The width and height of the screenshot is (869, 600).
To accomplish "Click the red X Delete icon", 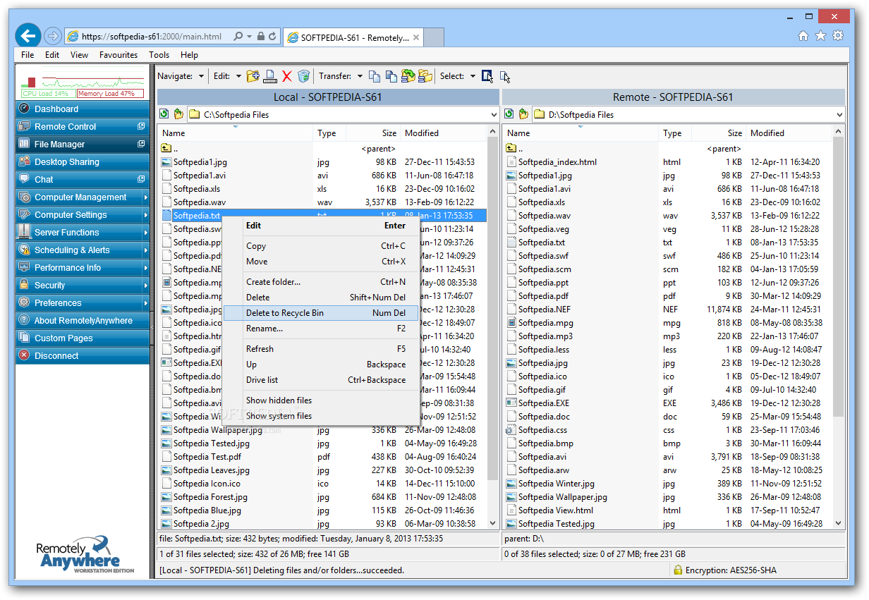I will (287, 76).
